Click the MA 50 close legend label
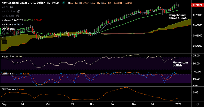This screenshot has height=107, width=204. pyautogui.click(x=8, y=33)
